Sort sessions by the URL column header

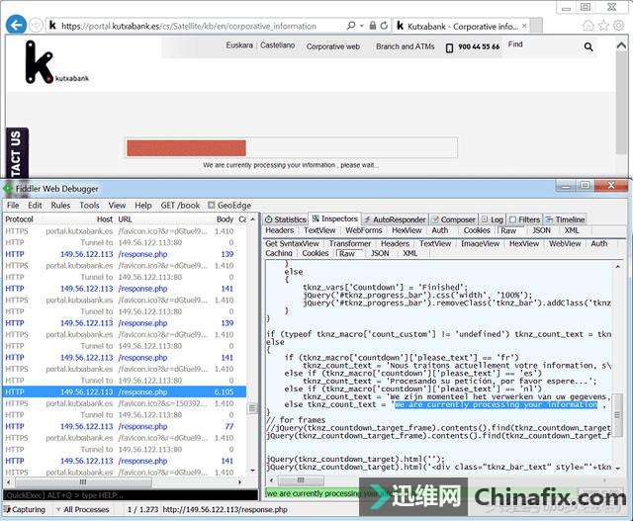(125, 219)
